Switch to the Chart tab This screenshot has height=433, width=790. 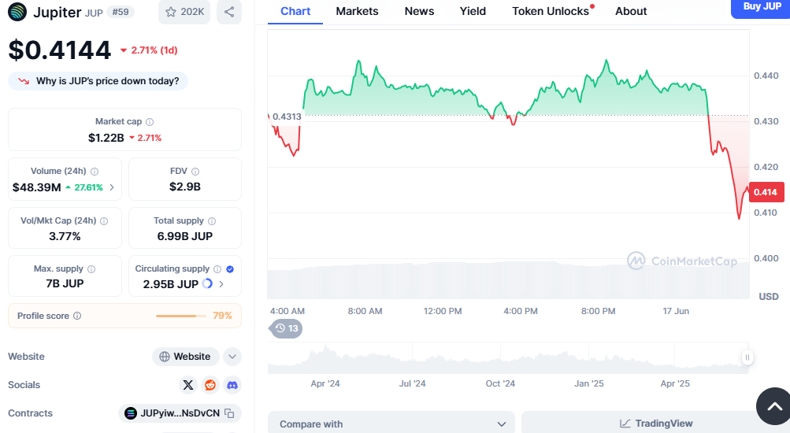click(x=295, y=12)
